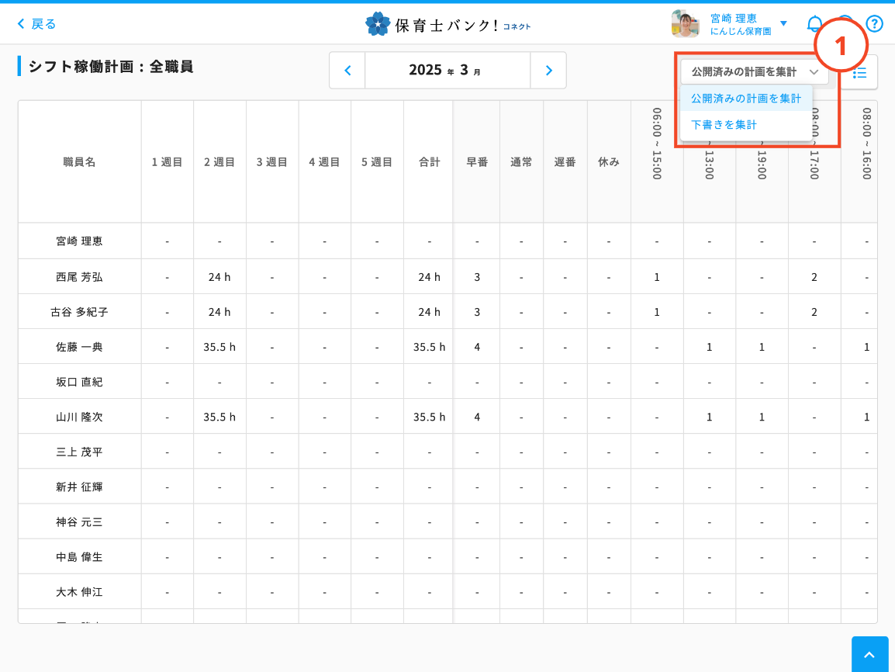Click the 早番 column header
The image size is (895, 672).
pos(477,162)
